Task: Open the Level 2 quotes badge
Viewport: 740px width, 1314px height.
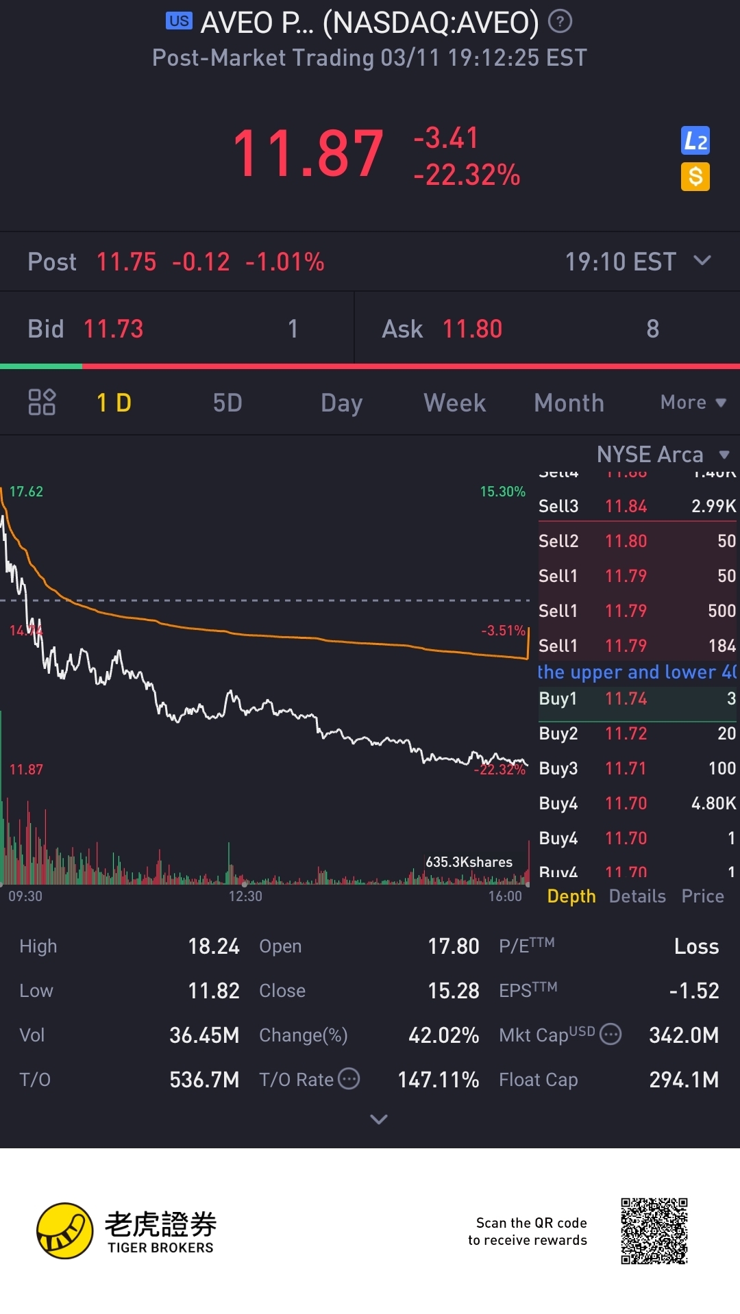Action: point(695,141)
